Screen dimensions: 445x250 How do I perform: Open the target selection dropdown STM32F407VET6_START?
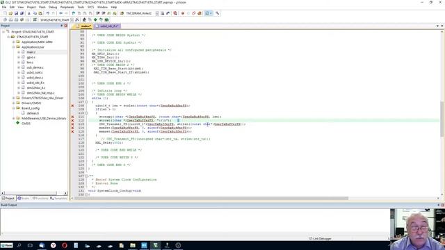pos(72,20)
